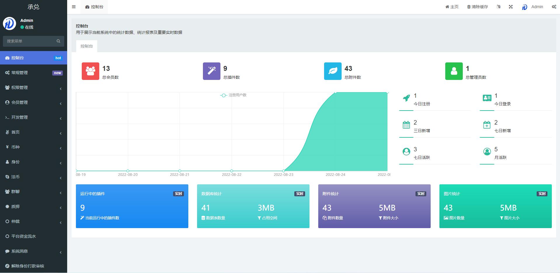Screen dimensions: 560x273
Task: Click the rocket icon for 今日注册
Action: [406, 98]
